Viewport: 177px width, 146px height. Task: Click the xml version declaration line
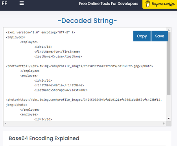pos(41,32)
